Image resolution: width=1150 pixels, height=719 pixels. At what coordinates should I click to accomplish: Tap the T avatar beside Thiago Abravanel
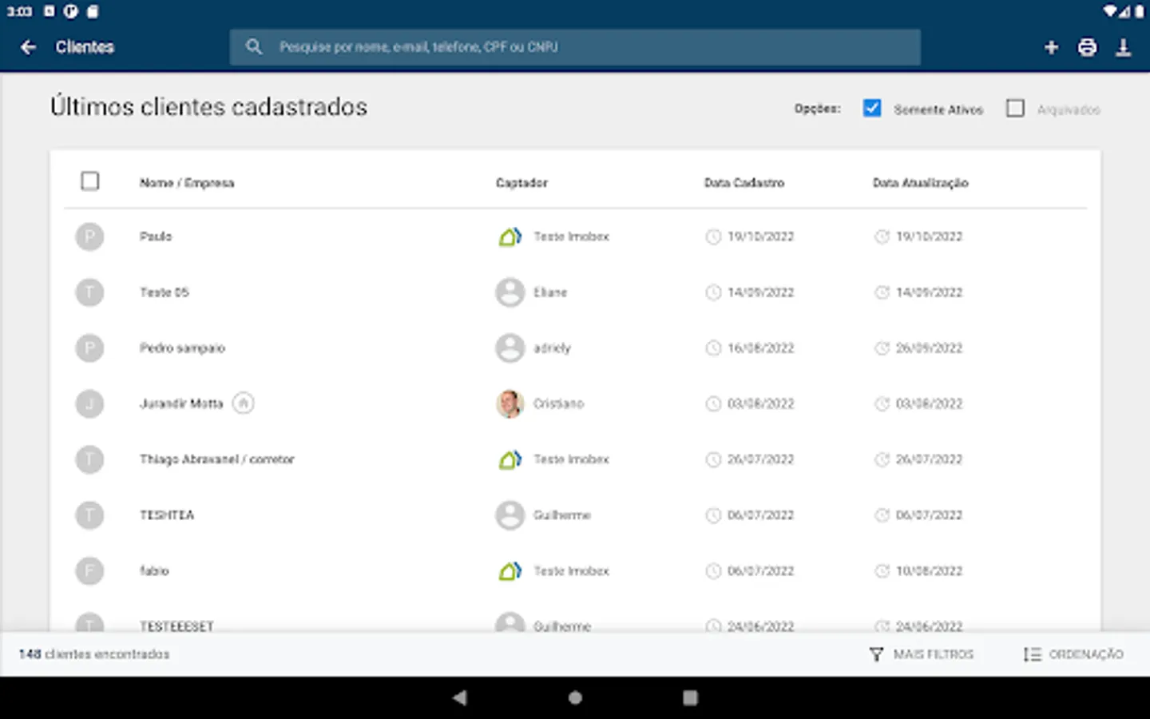[89, 459]
